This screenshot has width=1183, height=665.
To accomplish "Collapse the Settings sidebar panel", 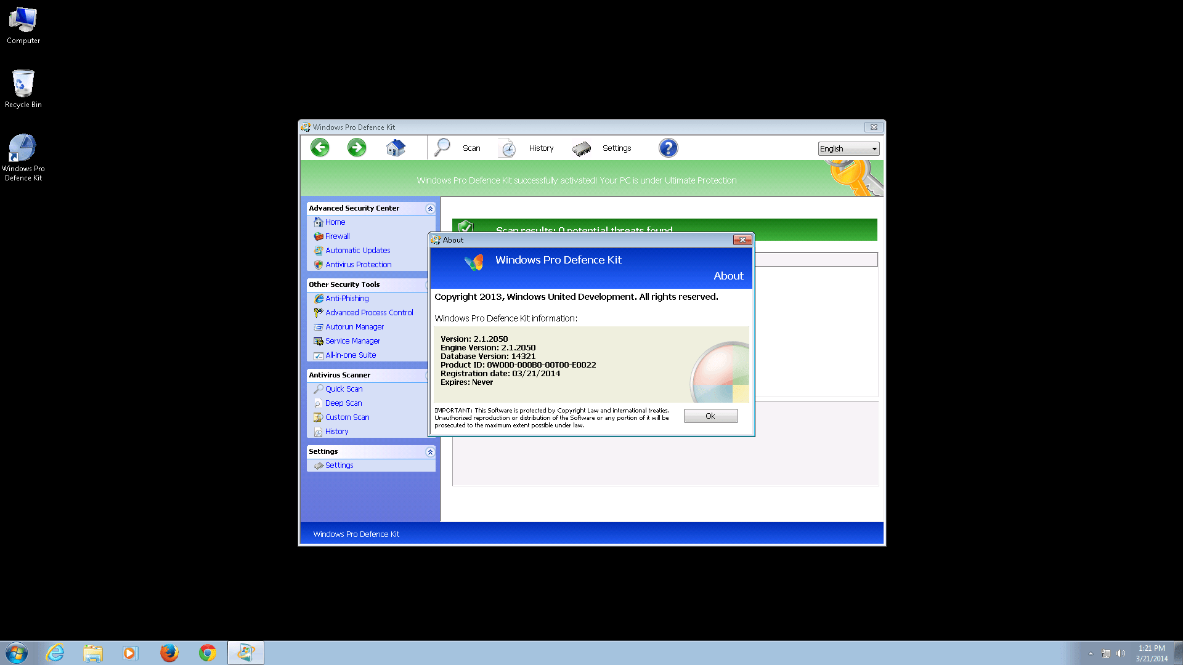I will [x=430, y=452].
